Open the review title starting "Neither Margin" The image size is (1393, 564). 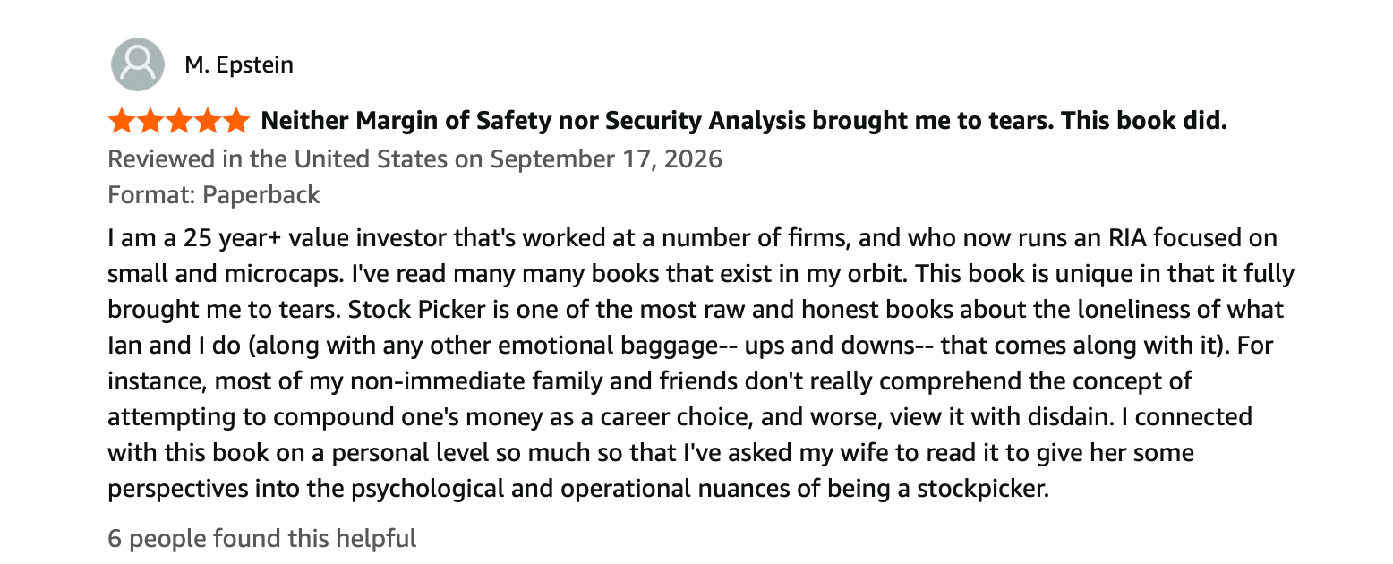point(743,120)
